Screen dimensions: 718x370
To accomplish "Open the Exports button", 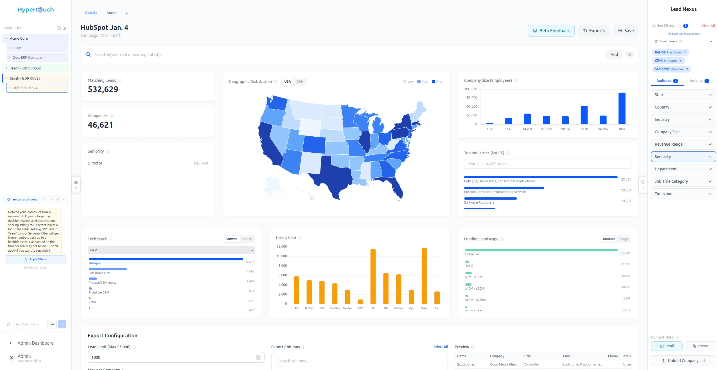I will click(594, 31).
